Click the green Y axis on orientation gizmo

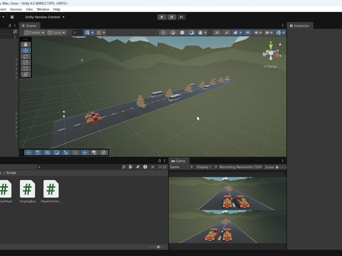click(271, 46)
